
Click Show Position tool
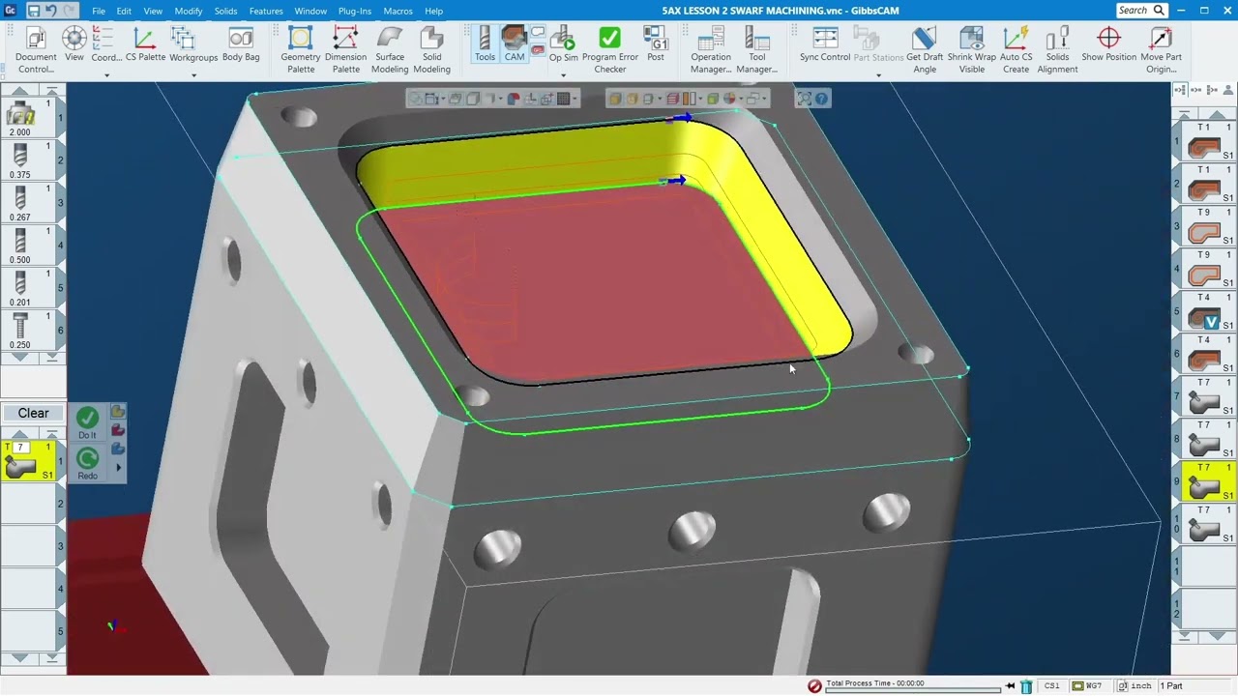click(1108, 44)
